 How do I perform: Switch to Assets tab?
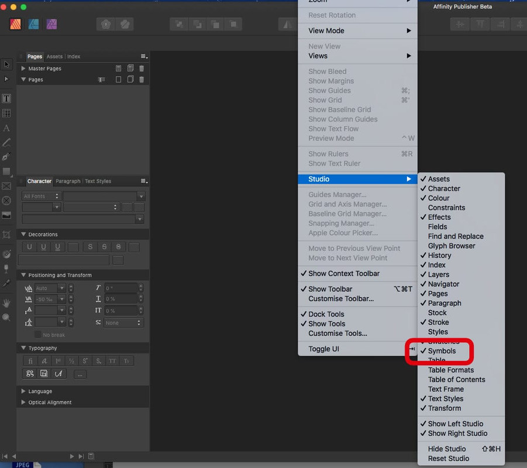coord(54,57)
